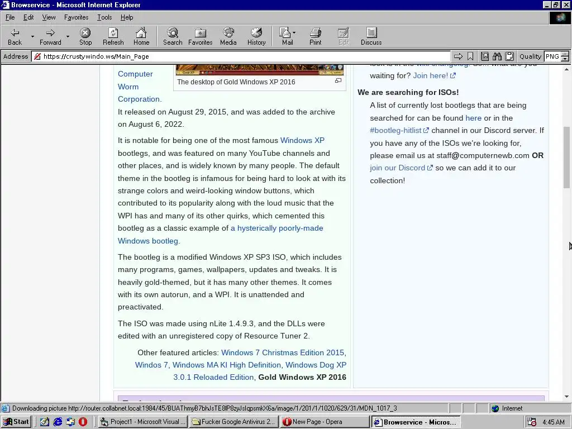Open the File menu
Image resolution: width=572 pixels, height=429 pixels.
(x=10, y=17)
